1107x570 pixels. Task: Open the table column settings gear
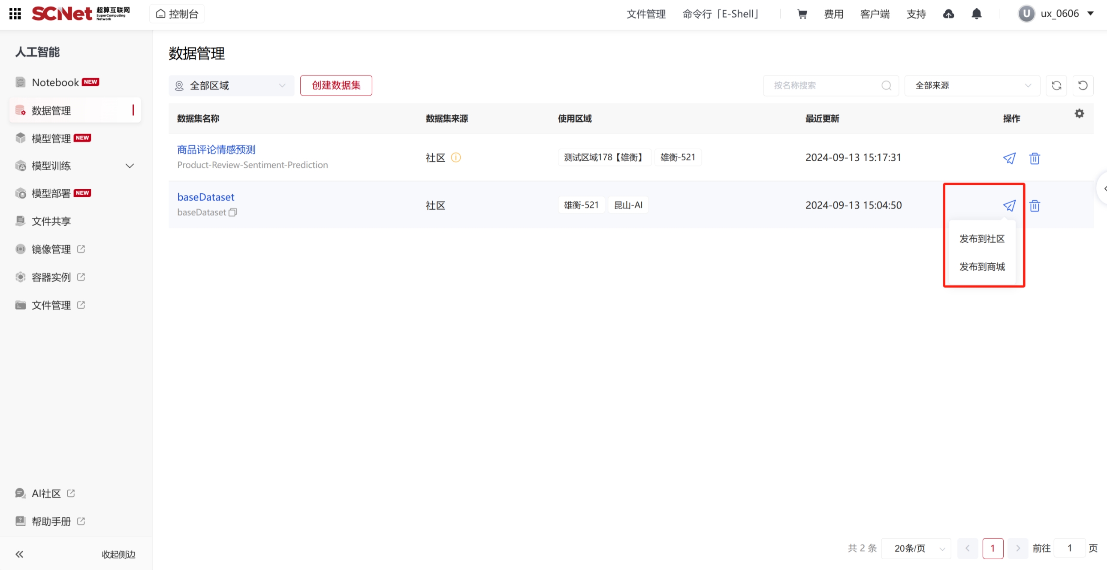[1079, 114]
